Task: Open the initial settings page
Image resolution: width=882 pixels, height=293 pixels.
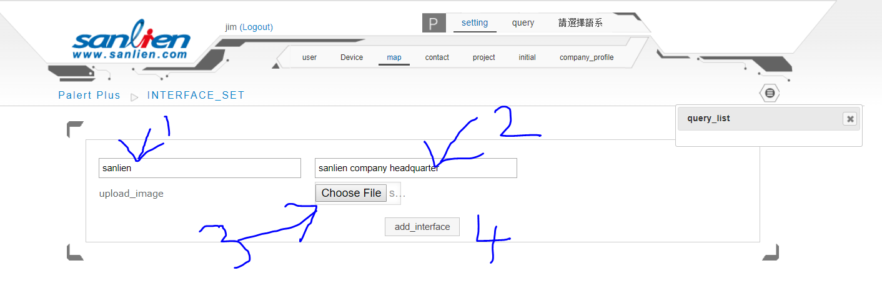Action: pos(527,57)
